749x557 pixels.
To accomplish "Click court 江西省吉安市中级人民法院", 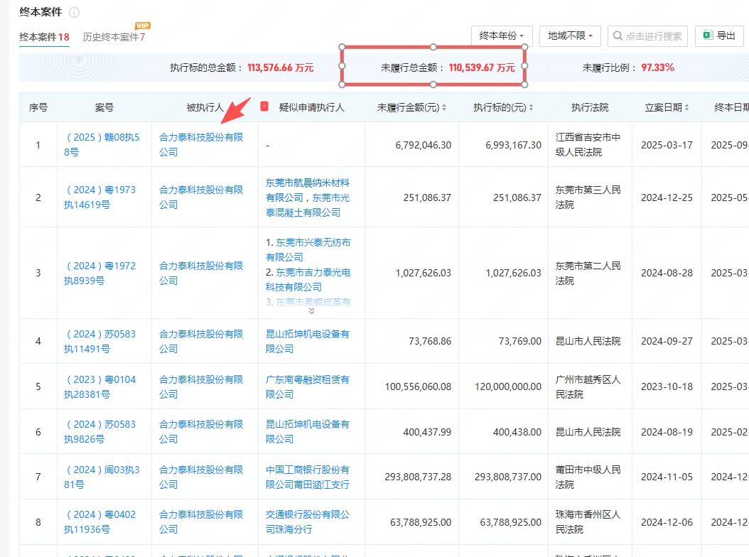I will click(588, 145).
